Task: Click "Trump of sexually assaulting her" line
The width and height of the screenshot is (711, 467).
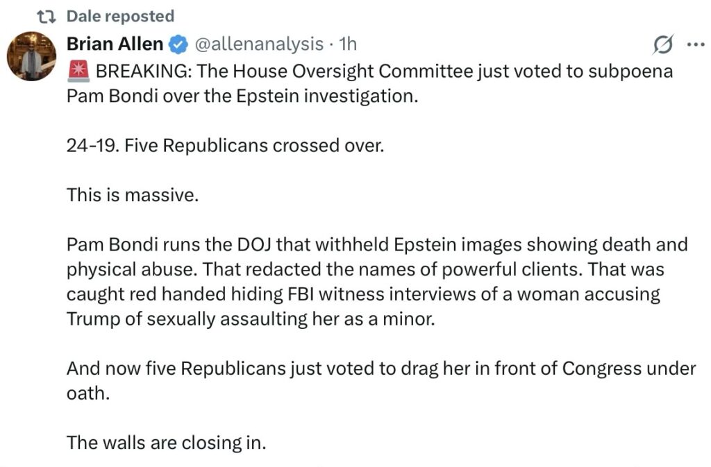Action: point(208,319)
